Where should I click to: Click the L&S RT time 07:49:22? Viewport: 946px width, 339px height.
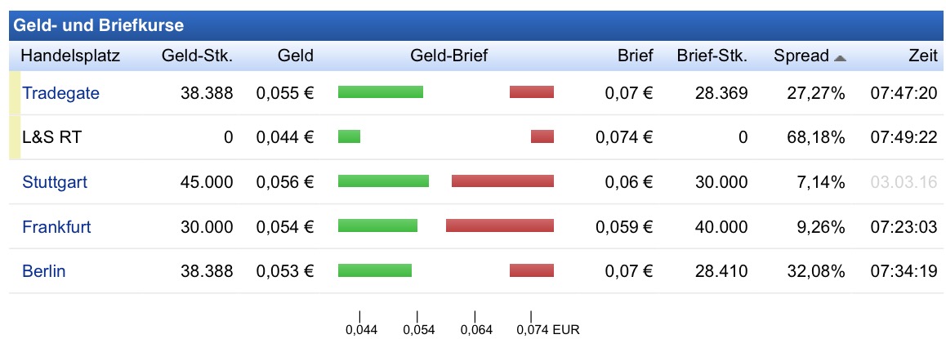[904, 137]
